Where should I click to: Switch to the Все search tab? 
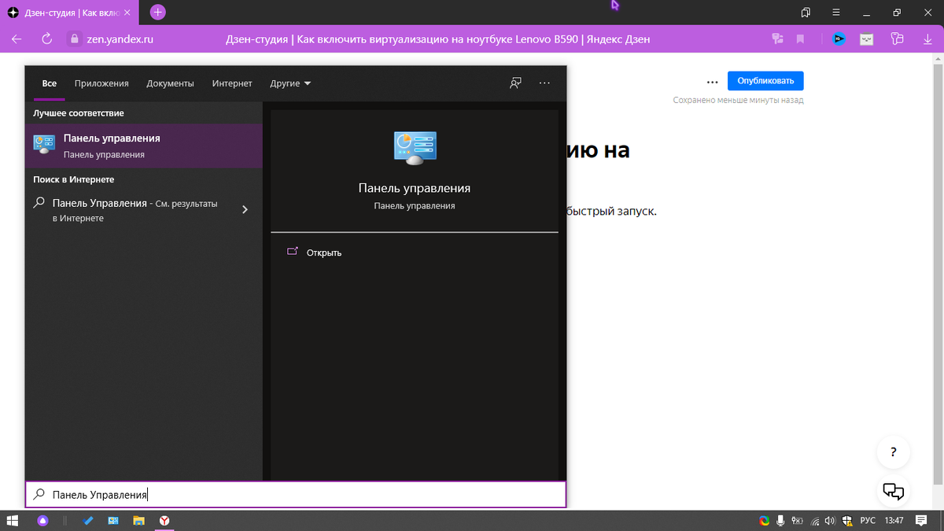click(50, 83)
